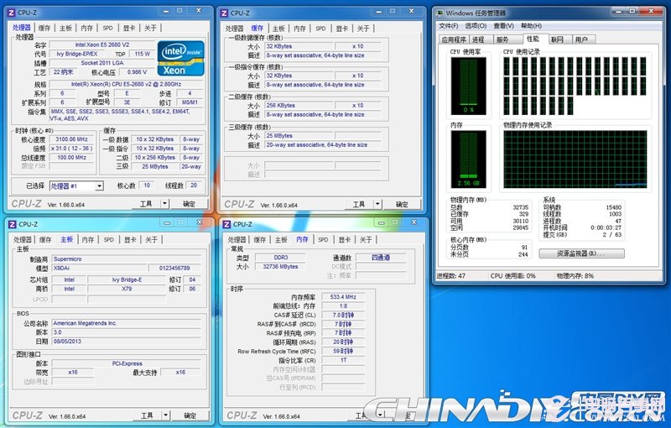This screenshot has width=671, height=428.
Task: Click the Z icon in the CPU-Z memory window title bar
Action: point(226,224)
